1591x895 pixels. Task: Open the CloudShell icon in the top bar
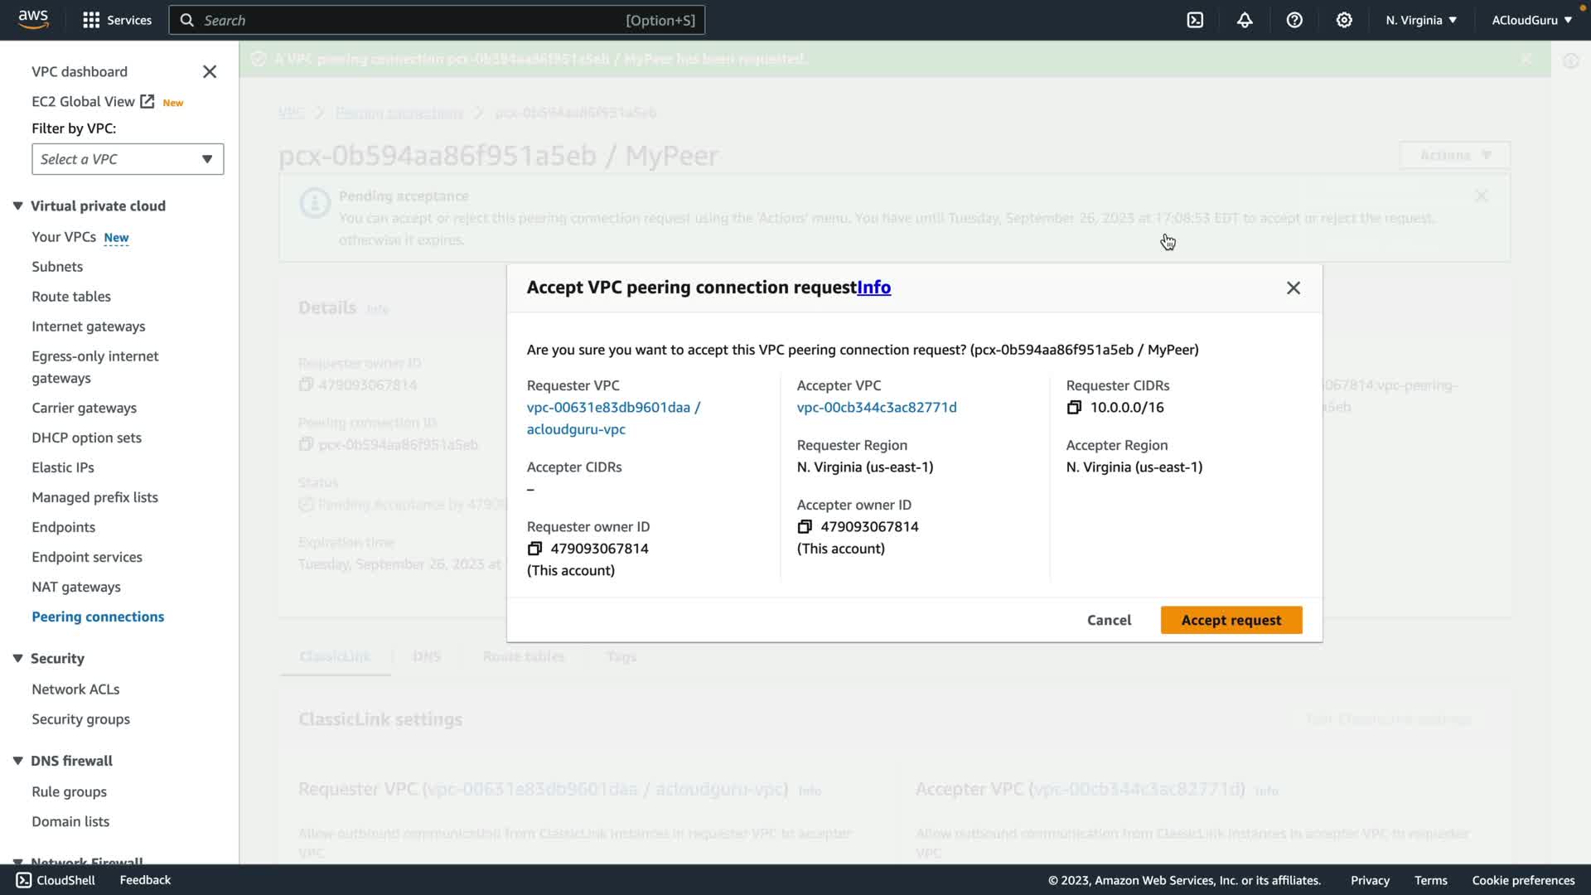(1195, 20)
